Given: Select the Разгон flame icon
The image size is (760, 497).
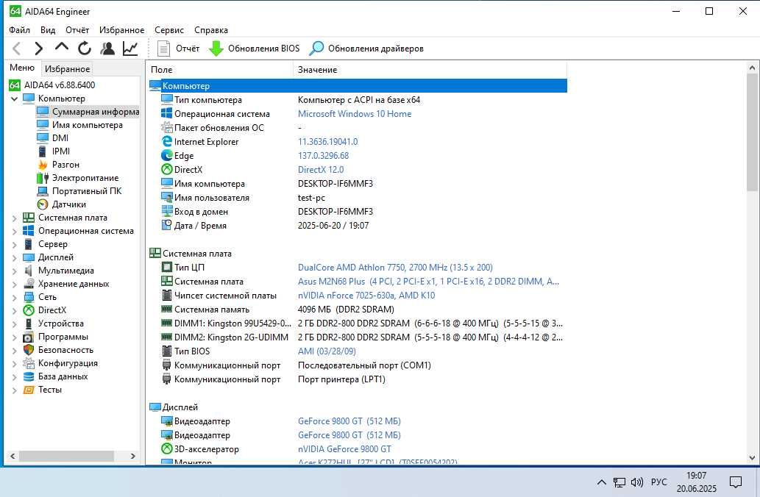Looking at the screenshot, I should [43, 165].
